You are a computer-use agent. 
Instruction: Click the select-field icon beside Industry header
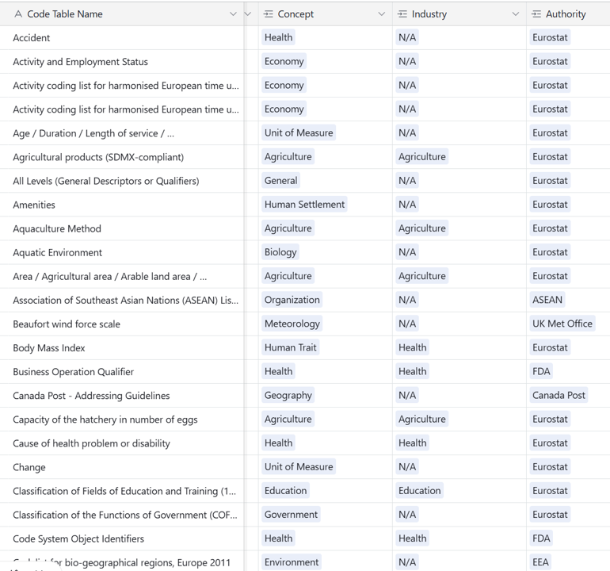[x=402, y=14]
